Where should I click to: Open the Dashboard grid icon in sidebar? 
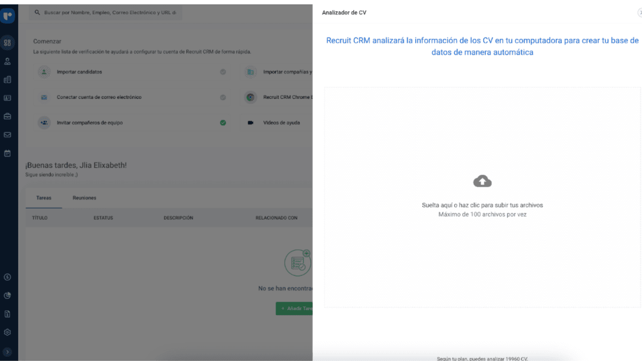coord(7,42)
